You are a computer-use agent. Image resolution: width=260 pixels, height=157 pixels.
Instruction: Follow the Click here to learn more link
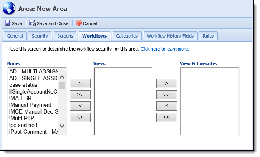[x=165, y=49]
